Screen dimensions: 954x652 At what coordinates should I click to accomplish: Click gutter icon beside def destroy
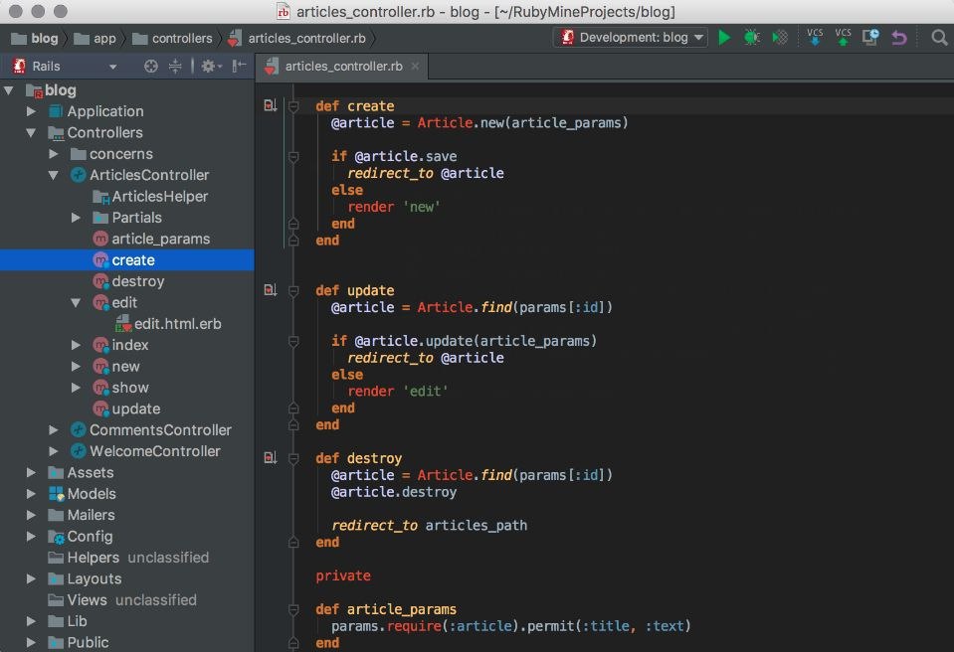[x=271, y=457]
